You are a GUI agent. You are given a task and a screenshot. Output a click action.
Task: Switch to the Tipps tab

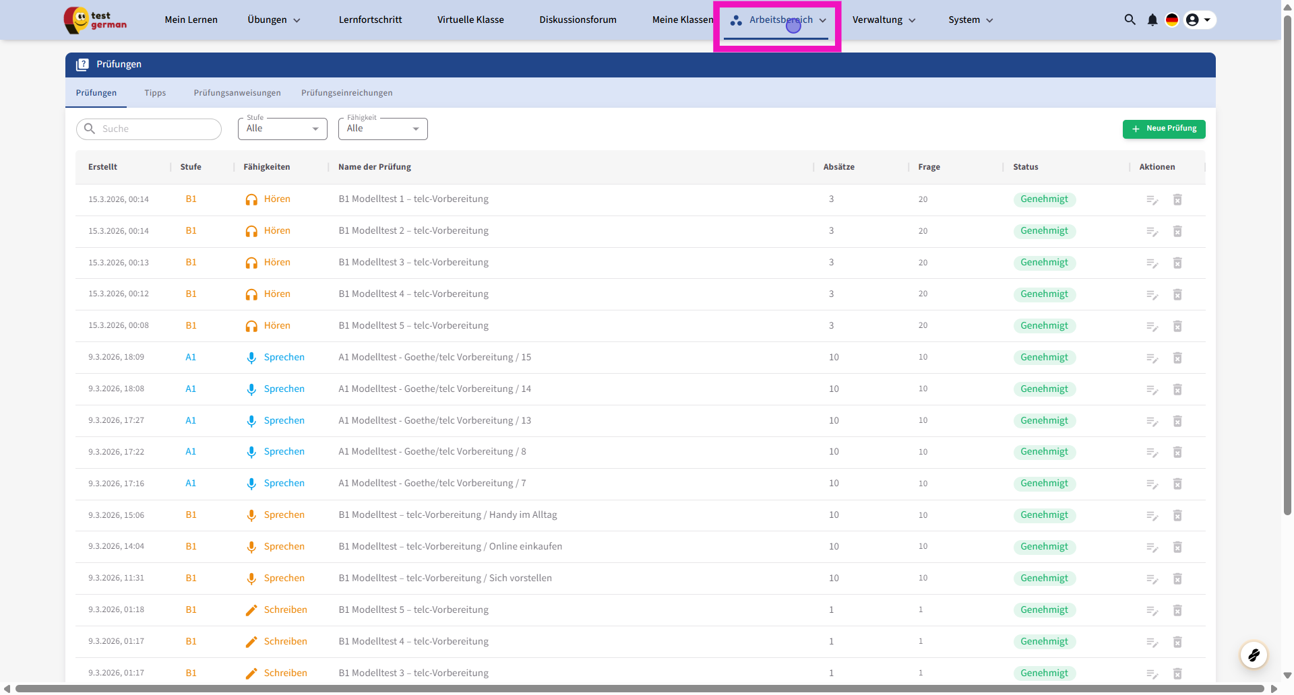point(155,93)
